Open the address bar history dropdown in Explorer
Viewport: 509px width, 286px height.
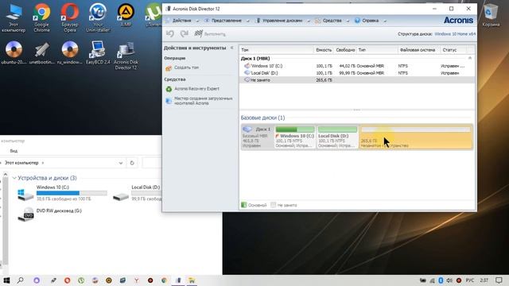(x=121, y=163)
